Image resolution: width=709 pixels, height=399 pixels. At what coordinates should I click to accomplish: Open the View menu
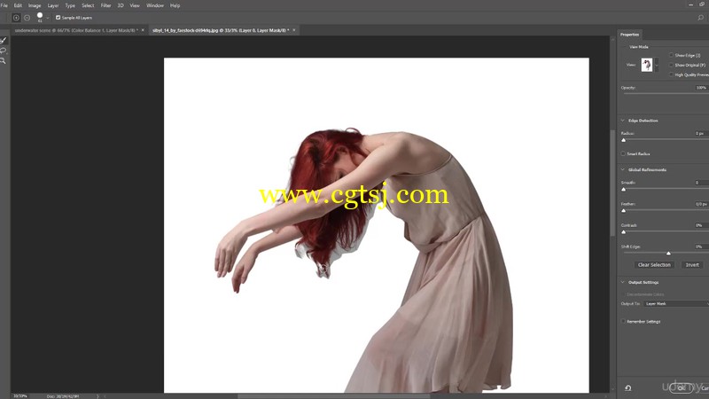[135, 5]
